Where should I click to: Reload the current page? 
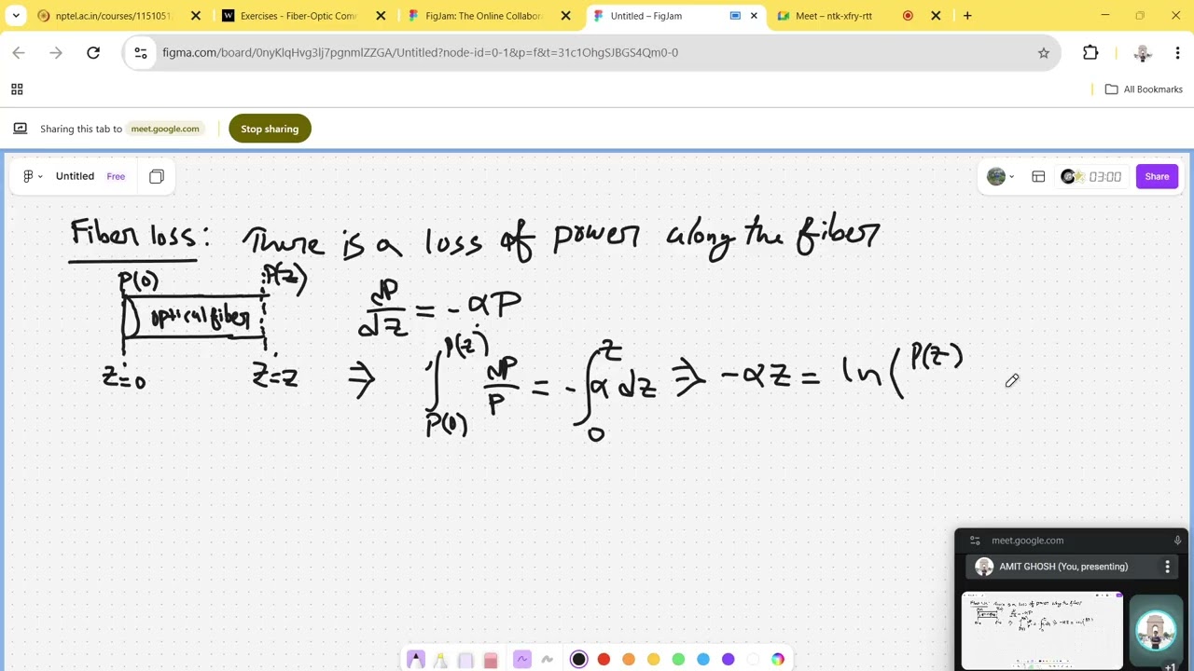tap(93, 53)
